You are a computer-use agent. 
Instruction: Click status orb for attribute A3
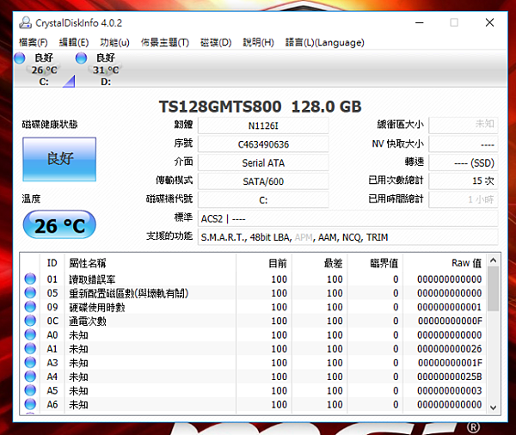point(30,362)
